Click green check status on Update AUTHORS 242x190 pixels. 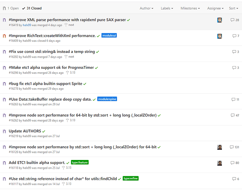[44, 131]
